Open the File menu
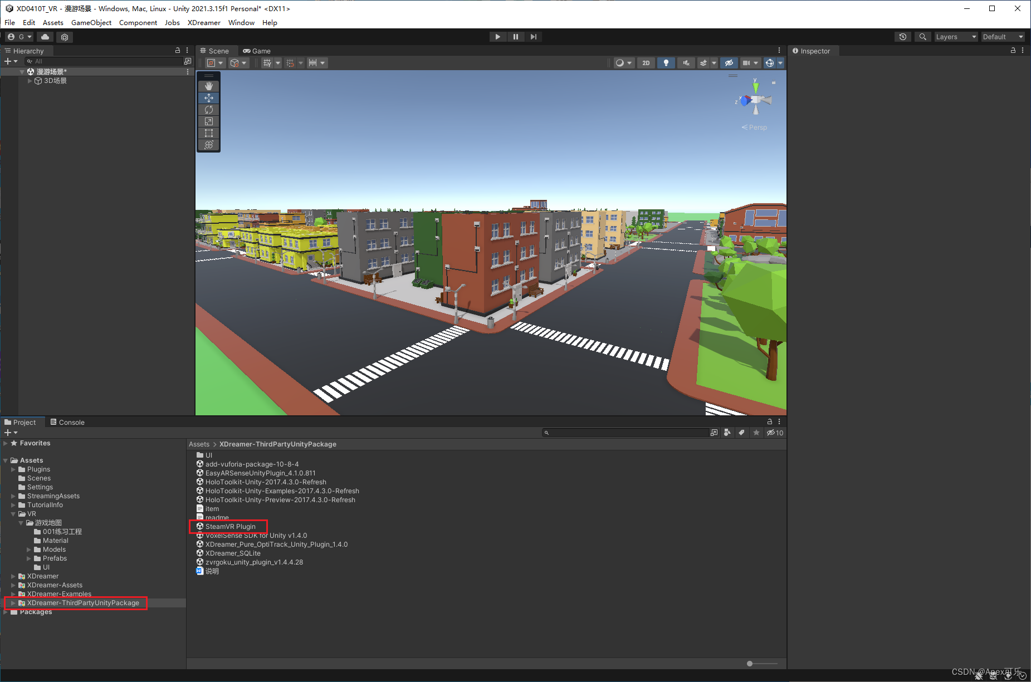1031x682 pixels. 10,22
